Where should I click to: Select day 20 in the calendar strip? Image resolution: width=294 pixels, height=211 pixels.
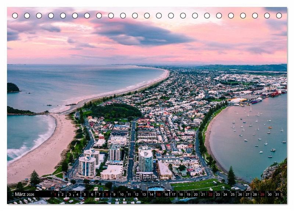coord(196,194)
